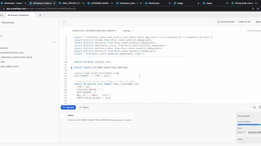Screen dimensions: 261x146
Task: Click line 12 CREATE SCHEMA statement
Action: (x=101, y=68)
